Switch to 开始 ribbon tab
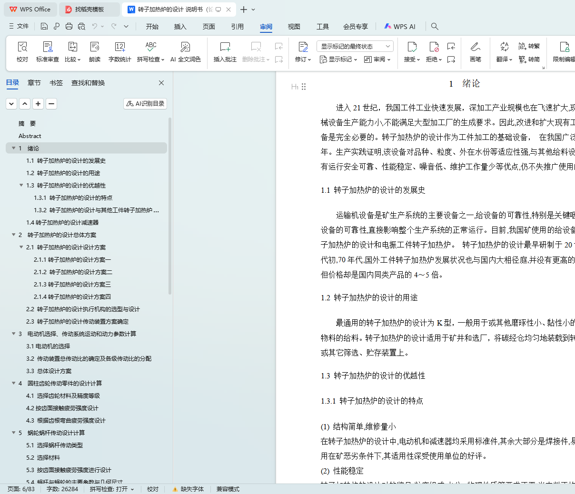Image resolution: width=575 pixels, height=494 pixels. pyautogui.click(x=152, y=27)
